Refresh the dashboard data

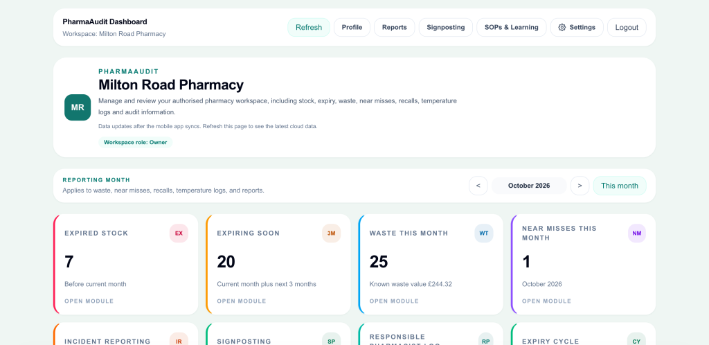click(x=309, y=27)
